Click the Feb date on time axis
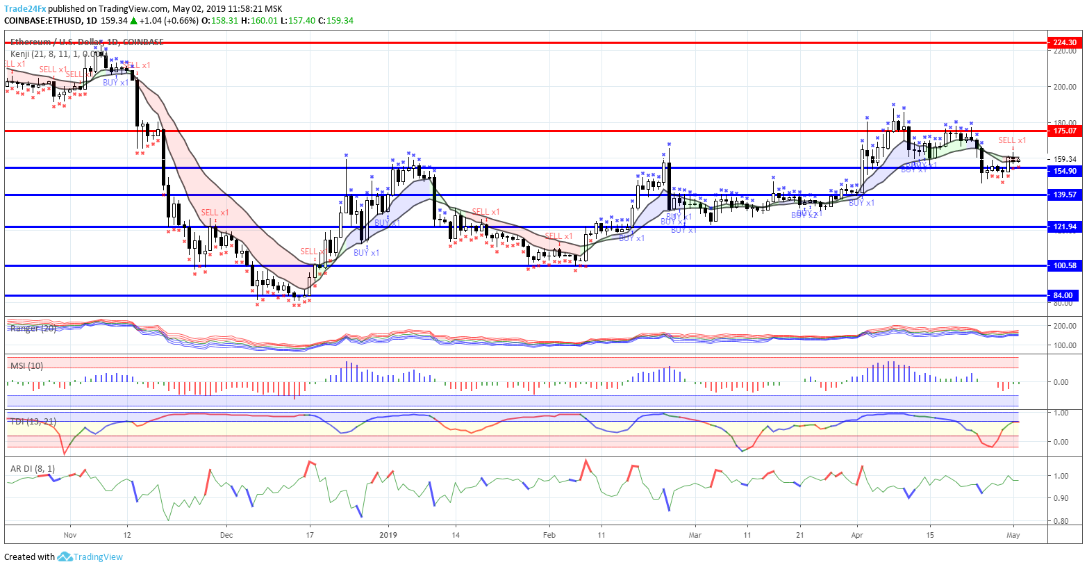Image resolution: width=1087 pixels, height=569 pixels. point(549,535)
